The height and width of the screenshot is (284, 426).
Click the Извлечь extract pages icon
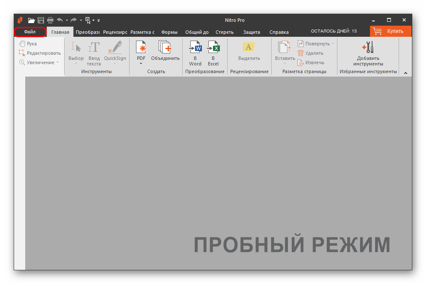(x=310, y=62)
